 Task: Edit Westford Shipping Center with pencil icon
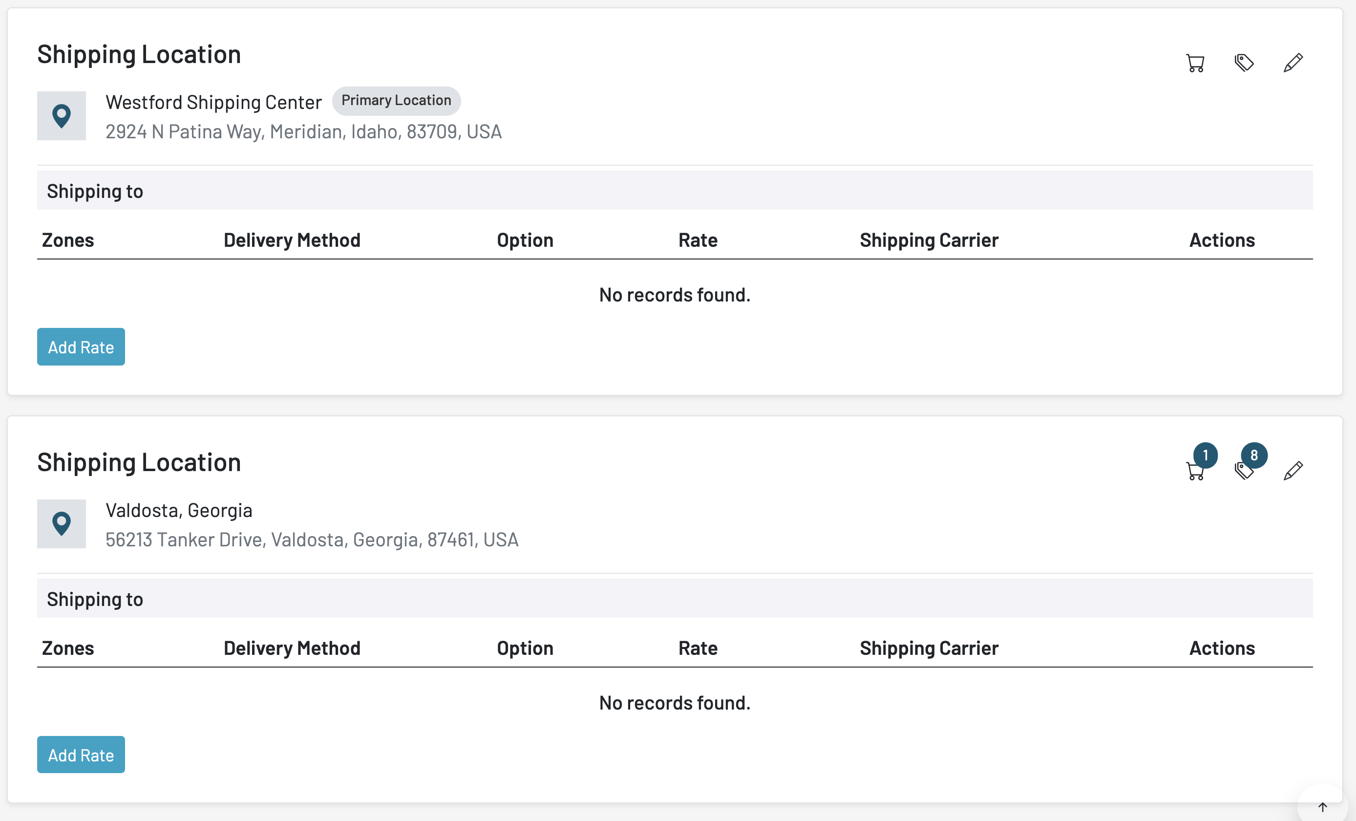[x=1292, y=63]
